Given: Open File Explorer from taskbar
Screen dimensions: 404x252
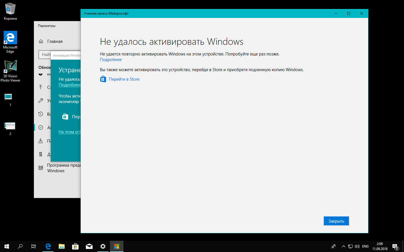Looking at the screenshot, I should pyautogui.click(x=62, y=246).
